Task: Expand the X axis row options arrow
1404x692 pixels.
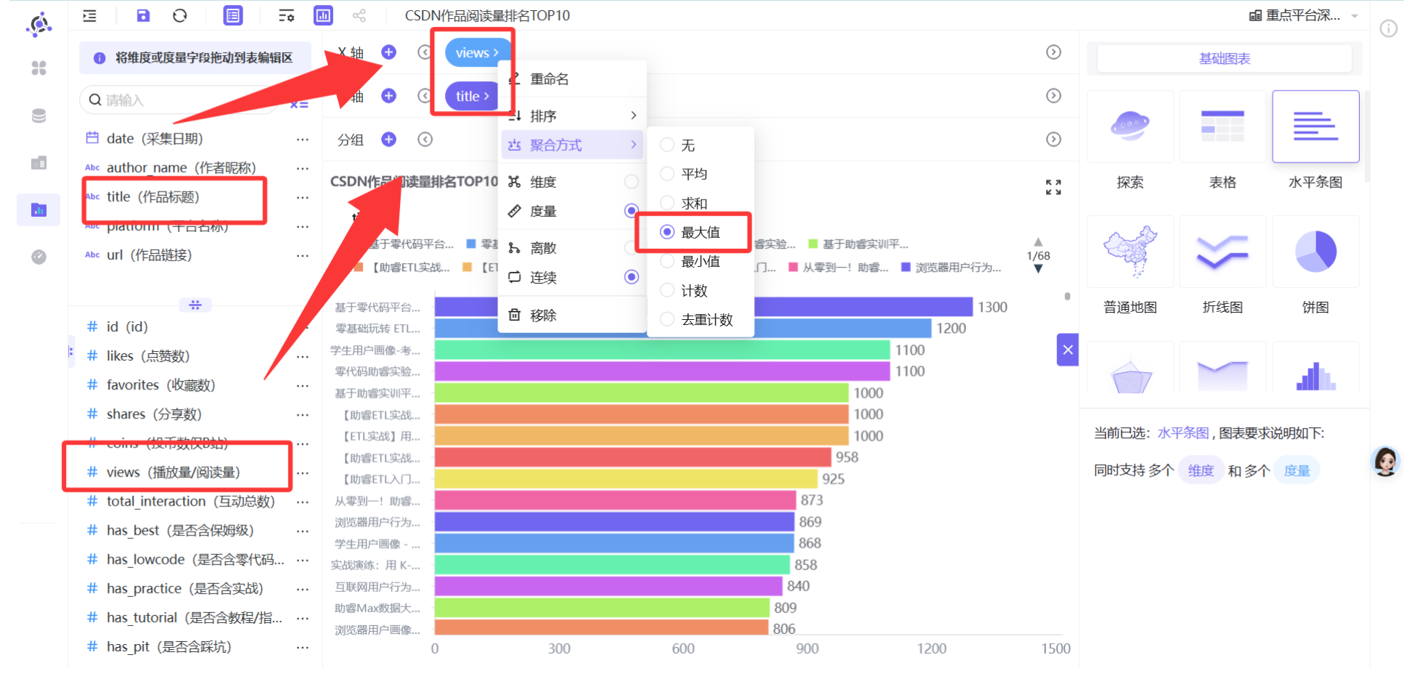Action: 1053,52
